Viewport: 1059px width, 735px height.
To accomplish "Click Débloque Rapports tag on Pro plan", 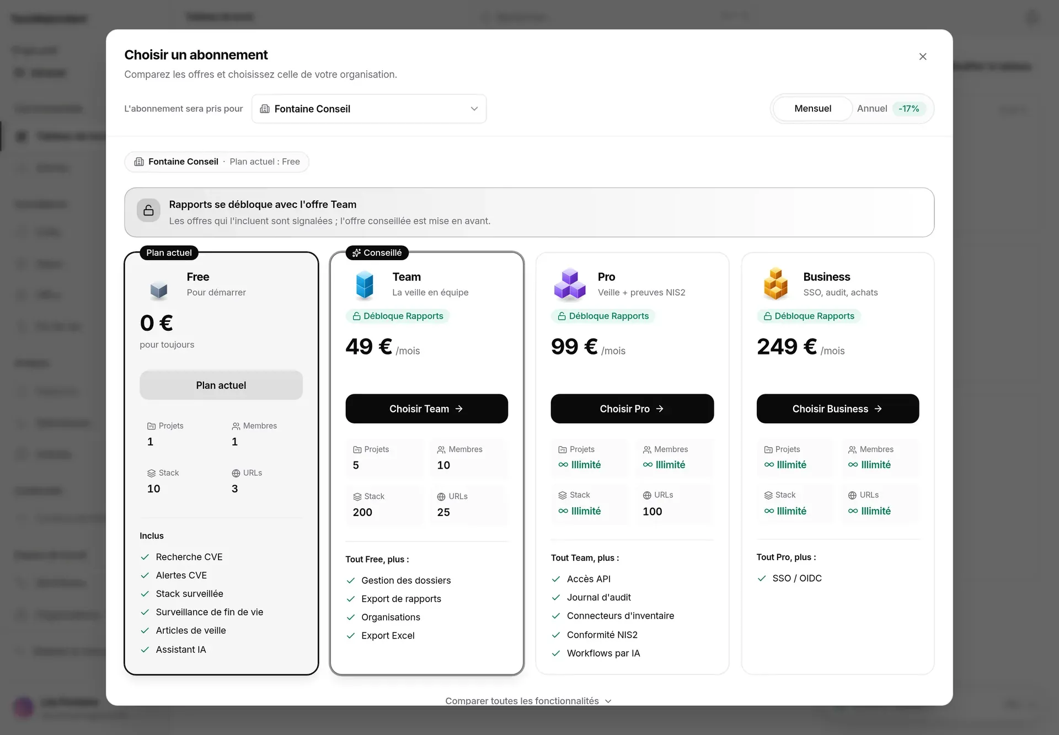I will coord(602,316).
